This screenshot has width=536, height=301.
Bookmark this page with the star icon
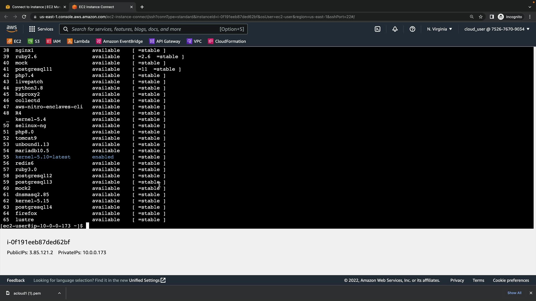(x=480, y=17)
